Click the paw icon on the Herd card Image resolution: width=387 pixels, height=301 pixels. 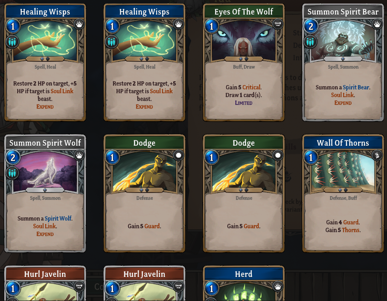(278, 286)
